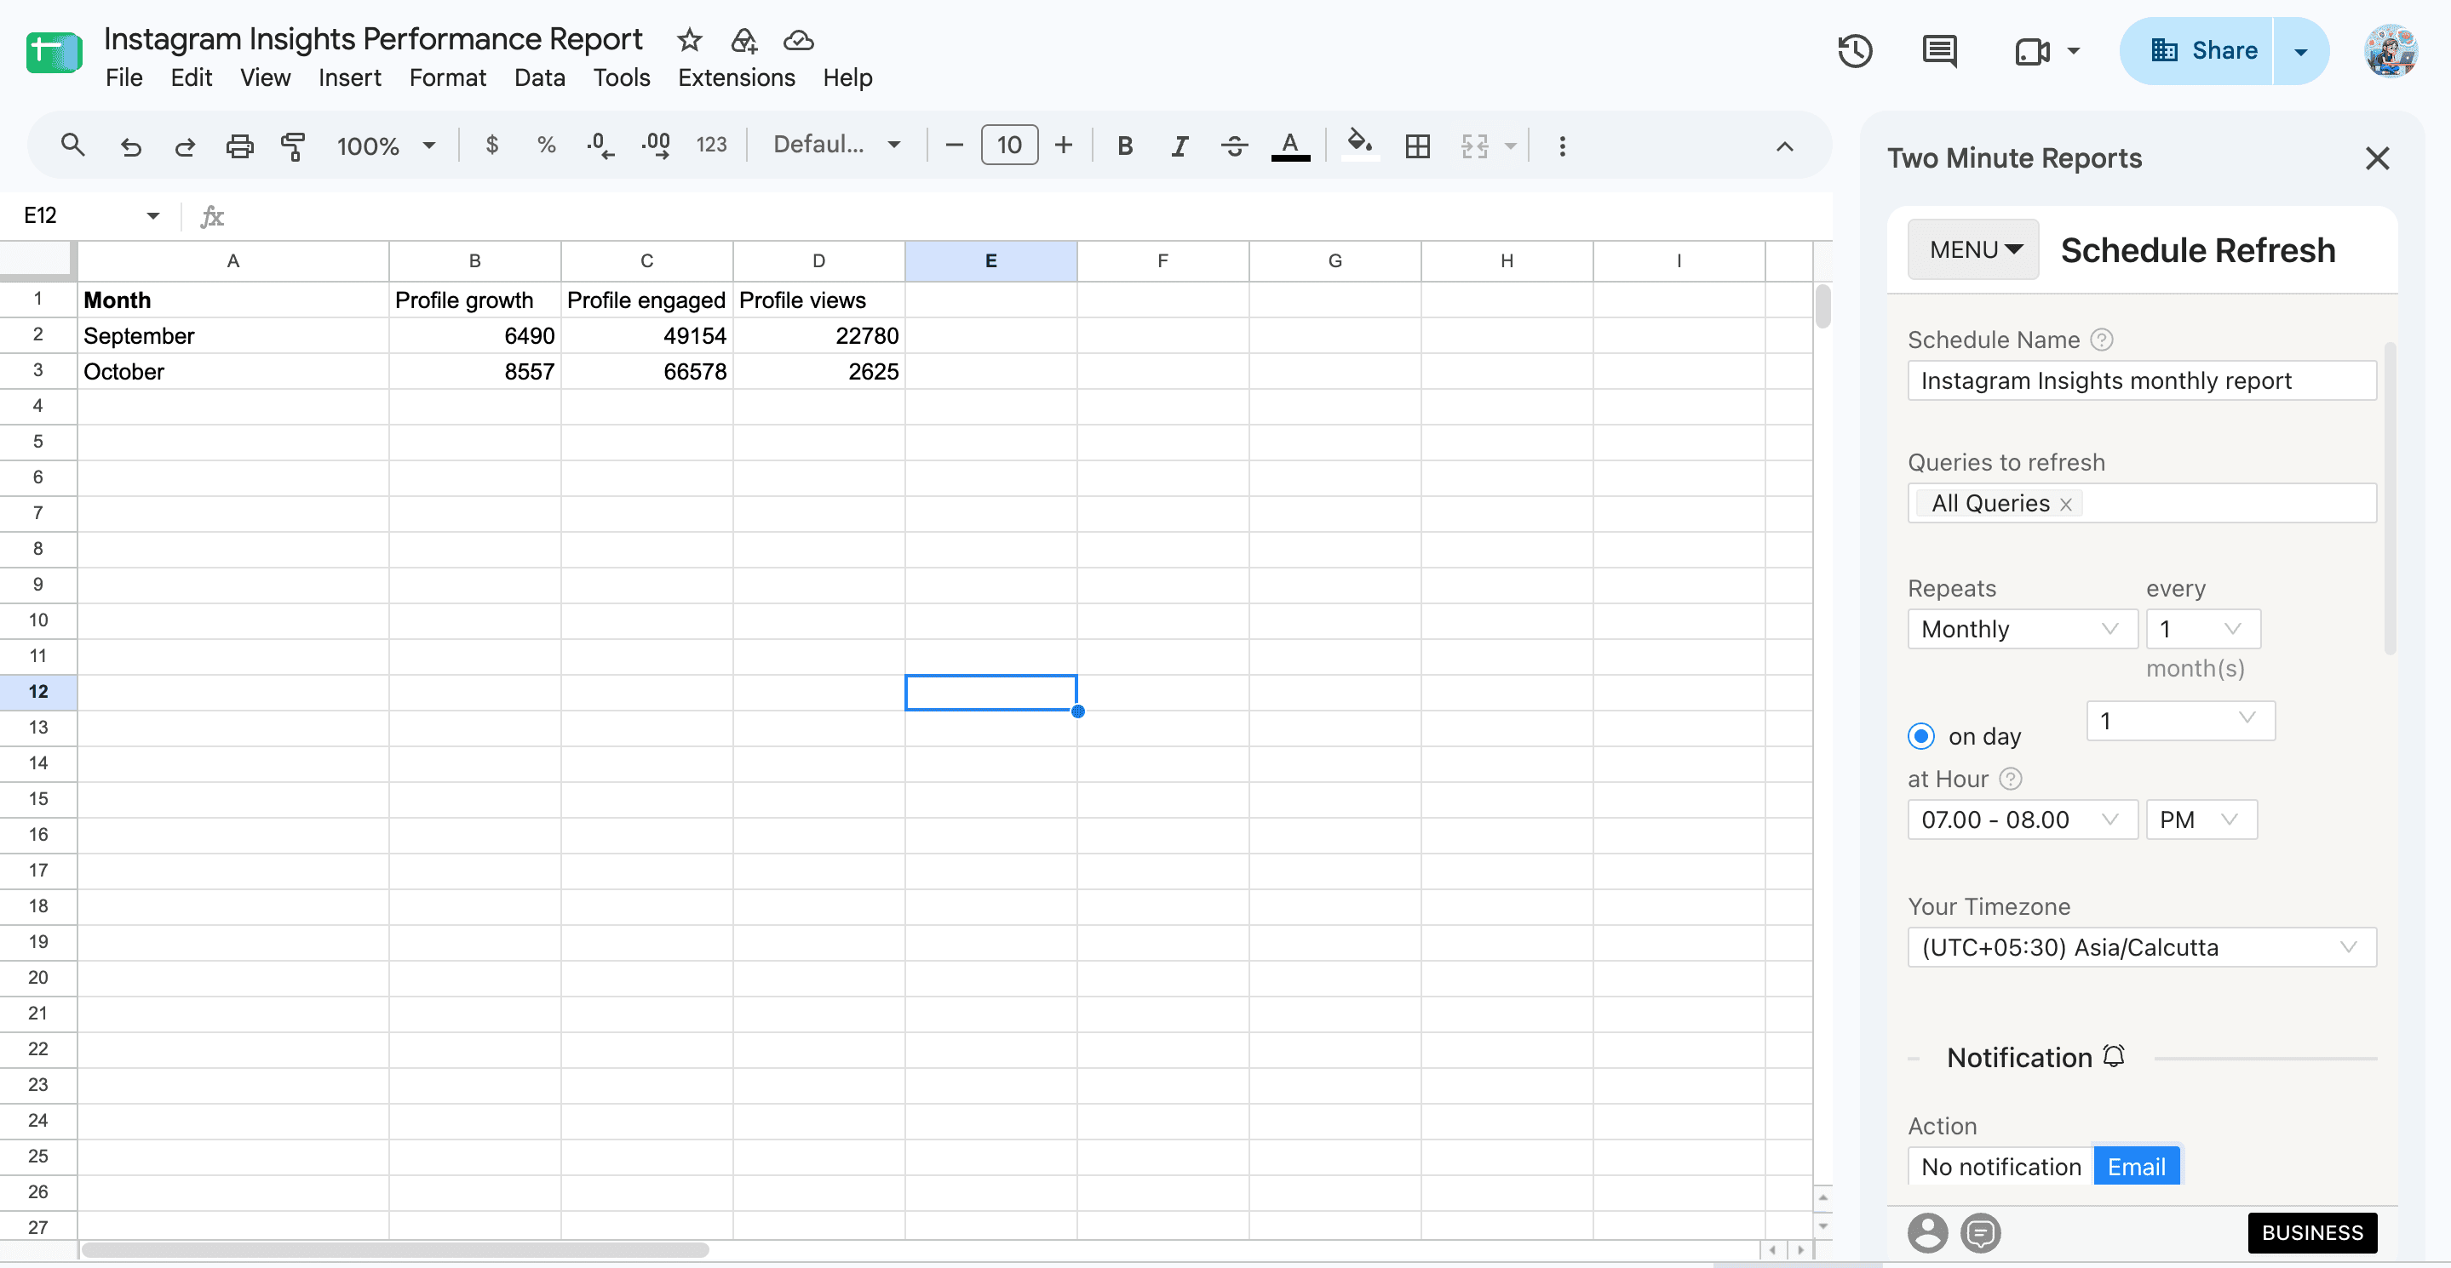
Task: Open the Extensions menu
Action: coord(737,78)
